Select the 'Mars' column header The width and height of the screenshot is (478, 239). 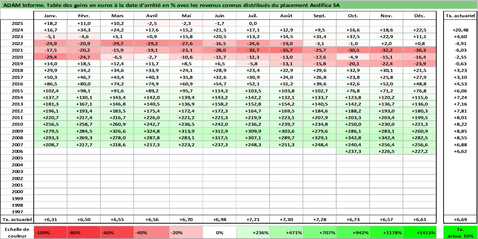(x=117, y=16)
